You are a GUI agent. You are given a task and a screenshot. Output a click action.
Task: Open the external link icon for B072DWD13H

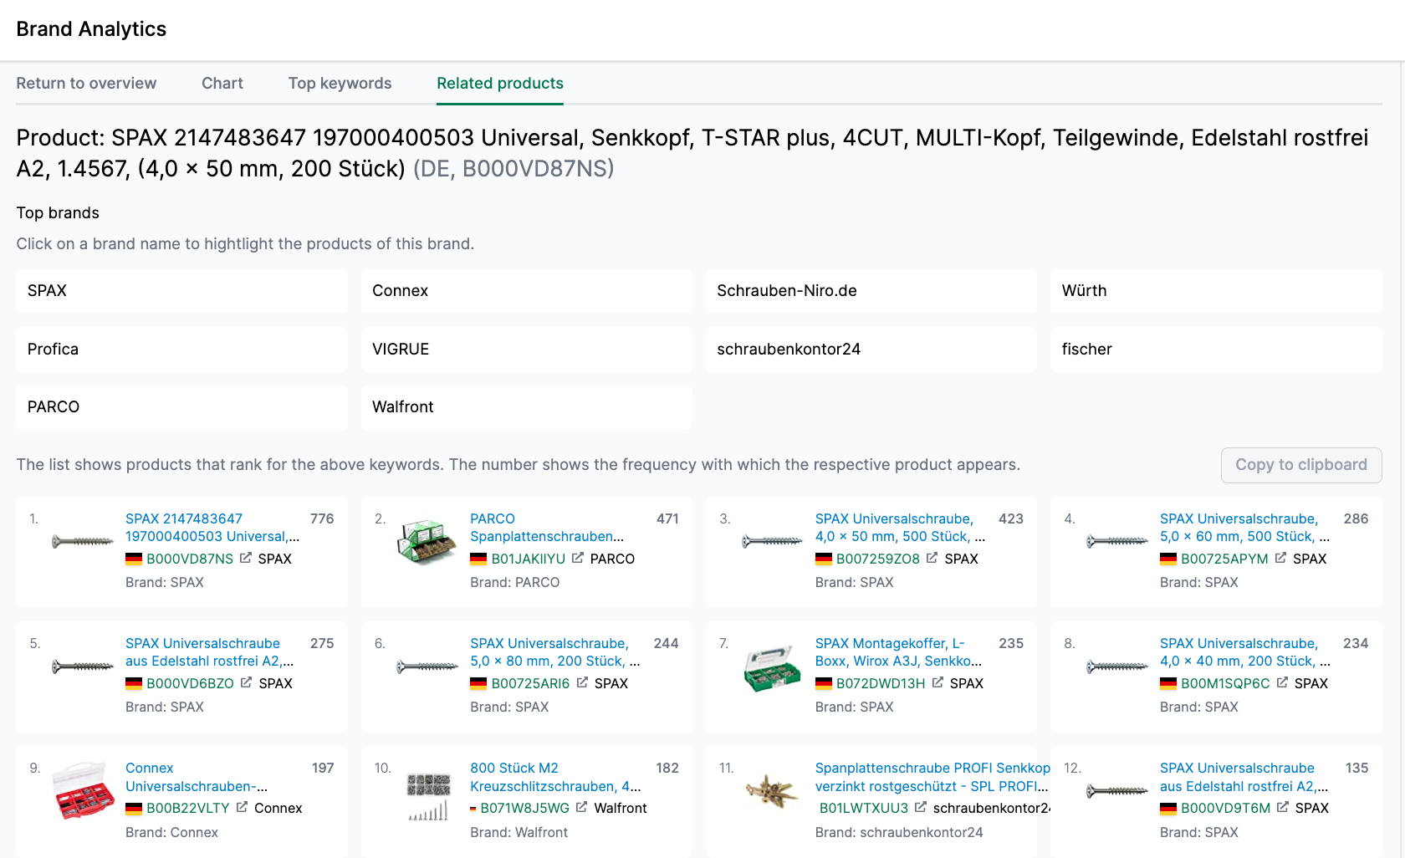click(x=938, y=682)
